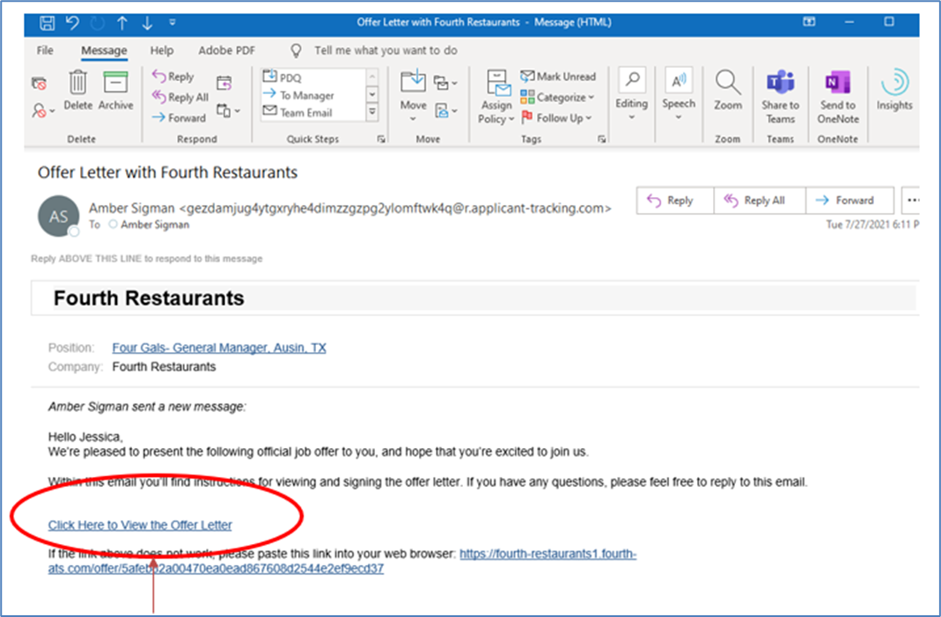
Task: Open the Categorize color menu
Action: click(557, 97)
